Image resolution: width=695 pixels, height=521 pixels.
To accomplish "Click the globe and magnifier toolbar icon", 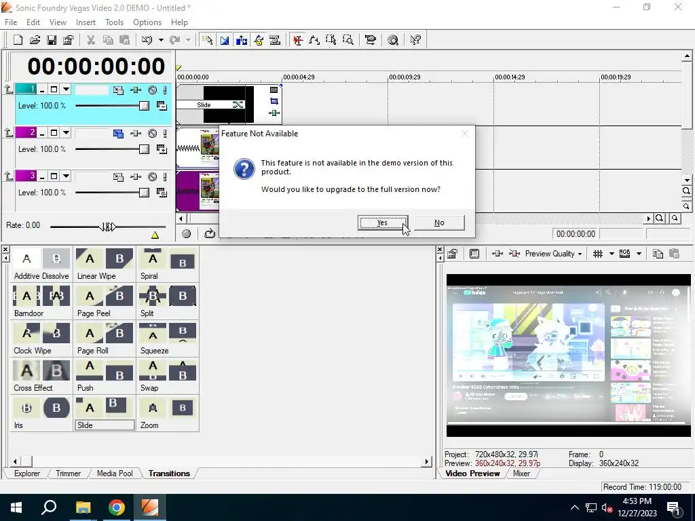I will 393,40.
